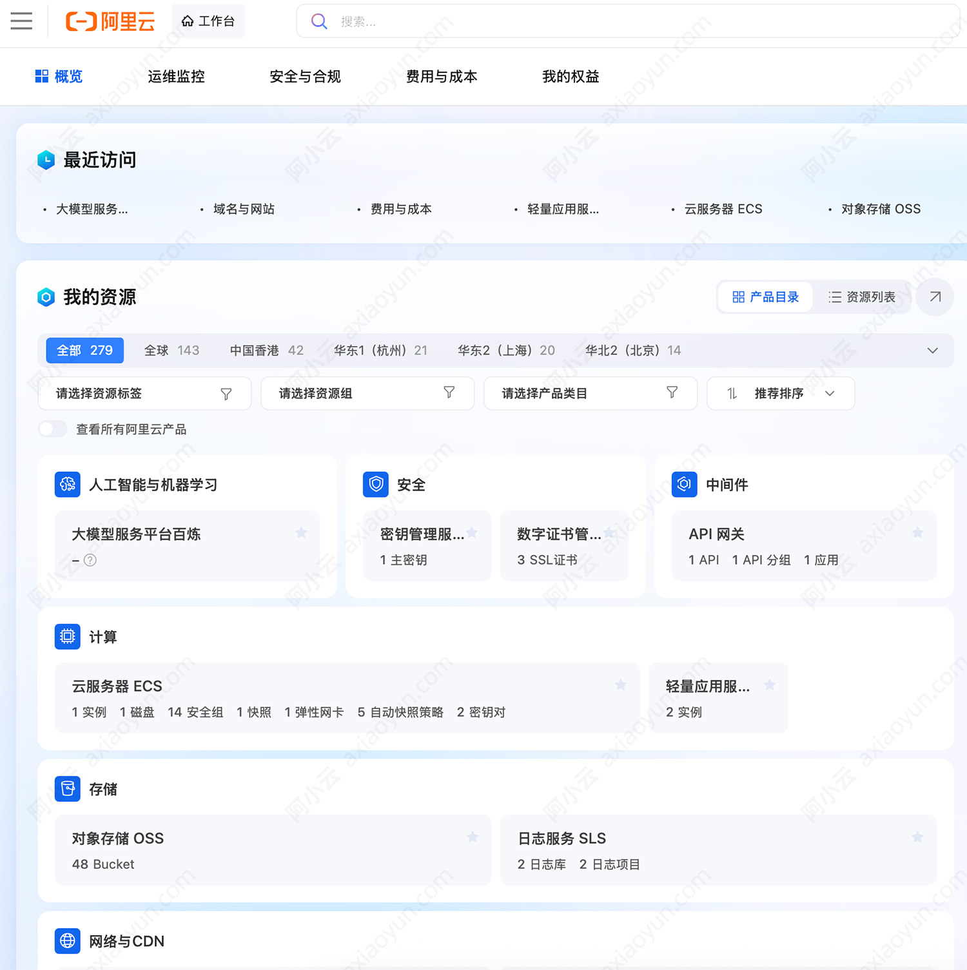Open the hamburger navigation menu
The height and width of the screenshot is (970, 967).
click(21, 21)
